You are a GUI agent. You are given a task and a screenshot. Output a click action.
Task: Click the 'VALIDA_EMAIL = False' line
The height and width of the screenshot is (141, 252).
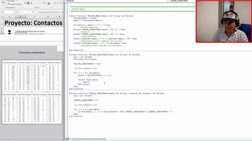pyautogui.click(x=85, y=18)
